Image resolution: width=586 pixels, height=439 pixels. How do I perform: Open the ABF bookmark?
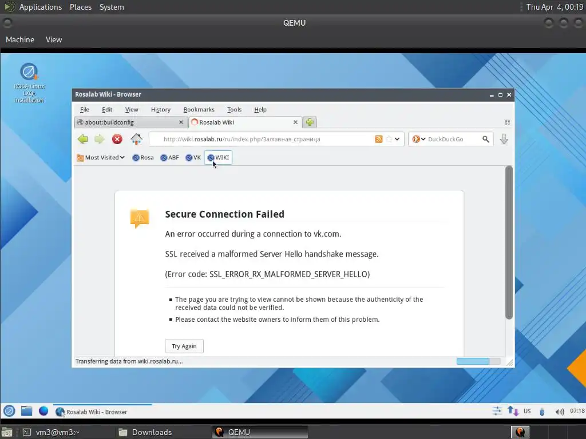169,158
